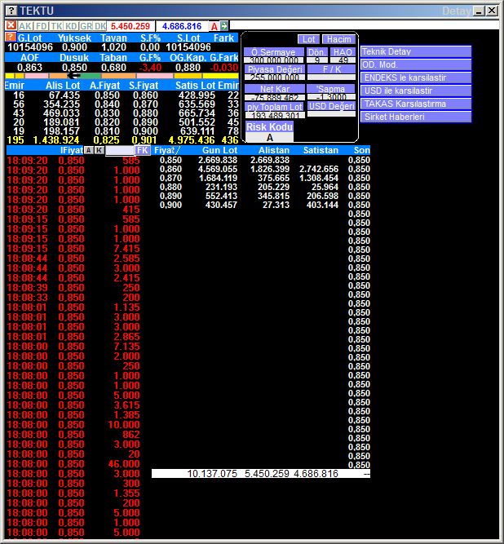Click the Sapma label
This screenshot has width=504, height=544.
coord(331,89)
